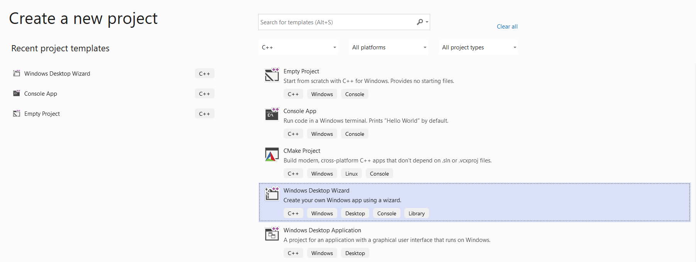Click Windows tag under Console App
Viewport: 696px width, 262px height.
(x=322, y=134)
